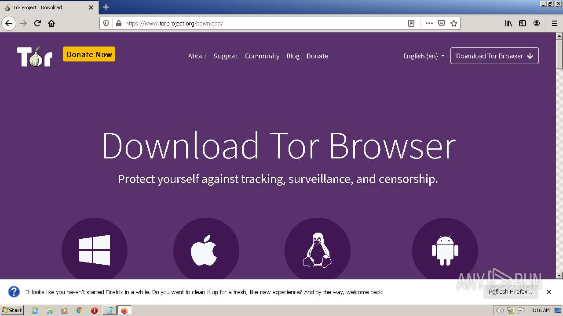
Task: Choose the Linux penguin download icon
Action: [x=318, y=250]
